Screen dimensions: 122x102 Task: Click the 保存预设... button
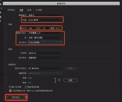click(16, 97)
